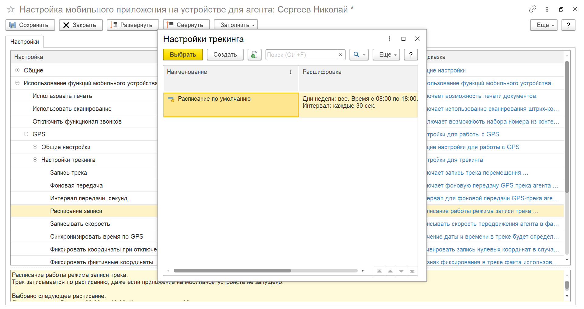Click dialog horizontal scrollbar thumb

(x=232, y=271)
